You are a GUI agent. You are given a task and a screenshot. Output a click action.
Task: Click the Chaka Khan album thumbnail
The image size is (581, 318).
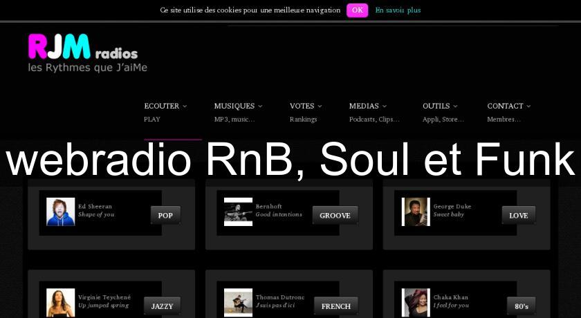tap(416, 303)
